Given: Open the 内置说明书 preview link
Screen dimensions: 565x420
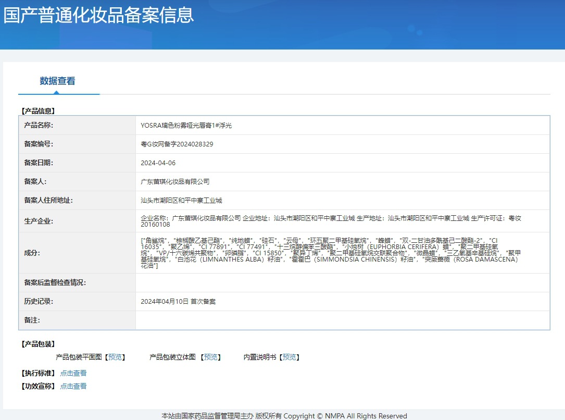Looking at the screenshot, I should coord(289,357).
